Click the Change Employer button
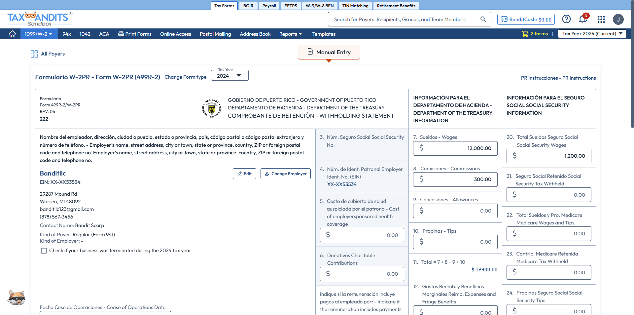 (285, 174)
